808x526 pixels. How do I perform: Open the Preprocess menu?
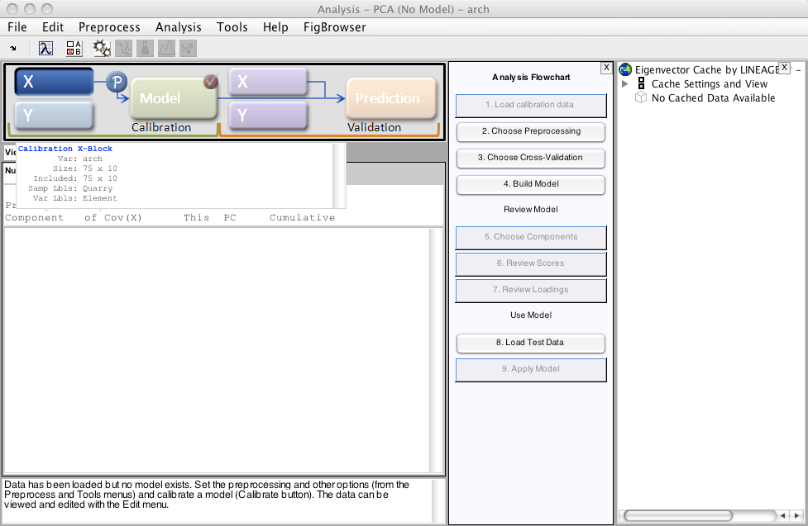pos(109,27)
